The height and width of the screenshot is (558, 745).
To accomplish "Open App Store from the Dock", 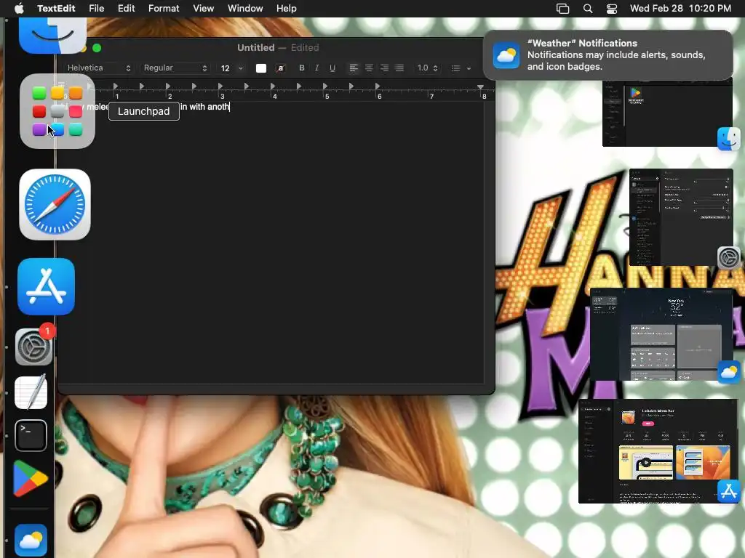I will [x=46, y=286].
